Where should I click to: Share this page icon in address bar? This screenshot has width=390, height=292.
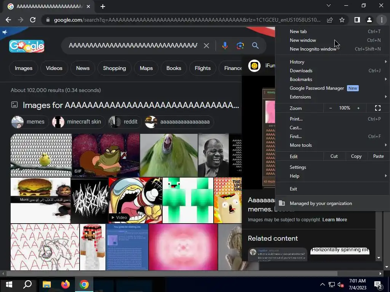point(330,20)
